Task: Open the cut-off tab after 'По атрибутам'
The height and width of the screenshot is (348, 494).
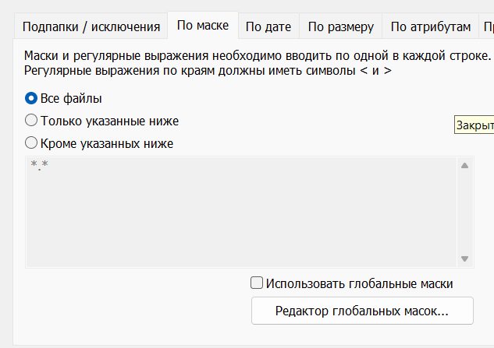Action: click(x=487, y=27)
